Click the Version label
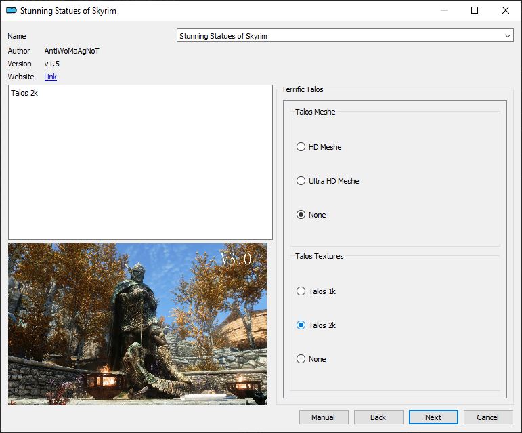This screenshot has height=433, width=522. point(20,64)
